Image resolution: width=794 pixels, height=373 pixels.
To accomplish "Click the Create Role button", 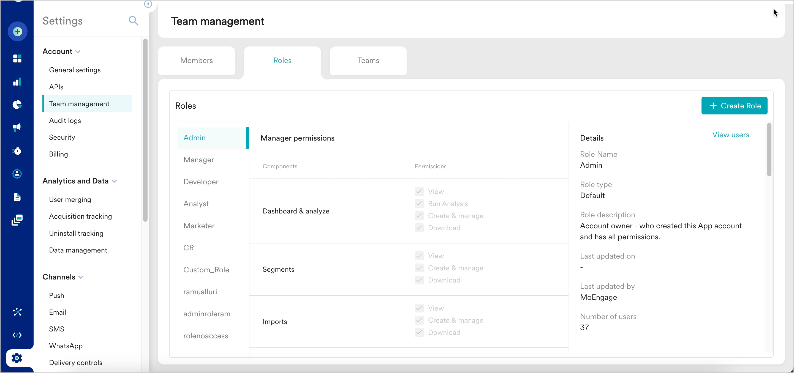I will coord(734,106).
